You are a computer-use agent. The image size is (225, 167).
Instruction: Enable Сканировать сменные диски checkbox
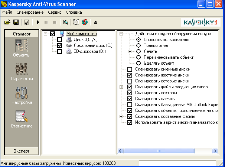coord(130,69)
